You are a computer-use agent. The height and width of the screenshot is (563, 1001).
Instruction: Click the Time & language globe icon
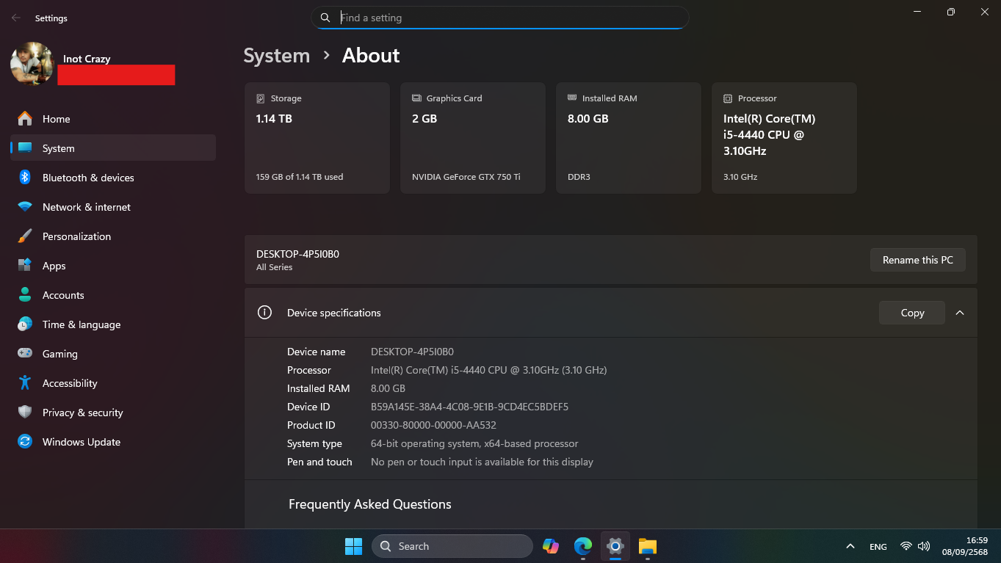pyautogui.click(x=25, y=324)
